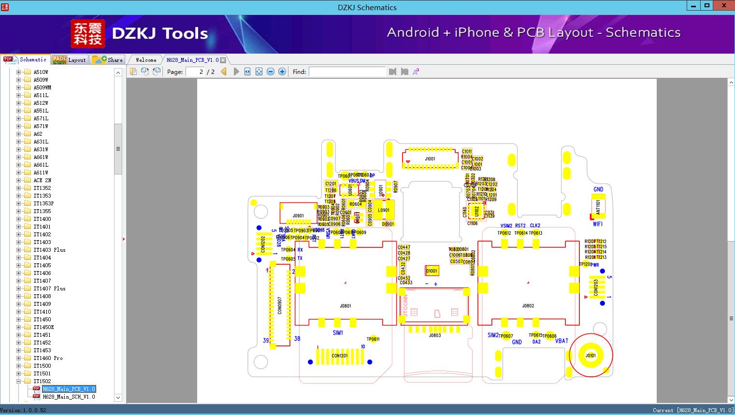The height and width of the screenshot is (415, 735).
Task: Click the J0801 SIM1 connector on PCB
Action: pyautogui.click(x=346, y=283)
